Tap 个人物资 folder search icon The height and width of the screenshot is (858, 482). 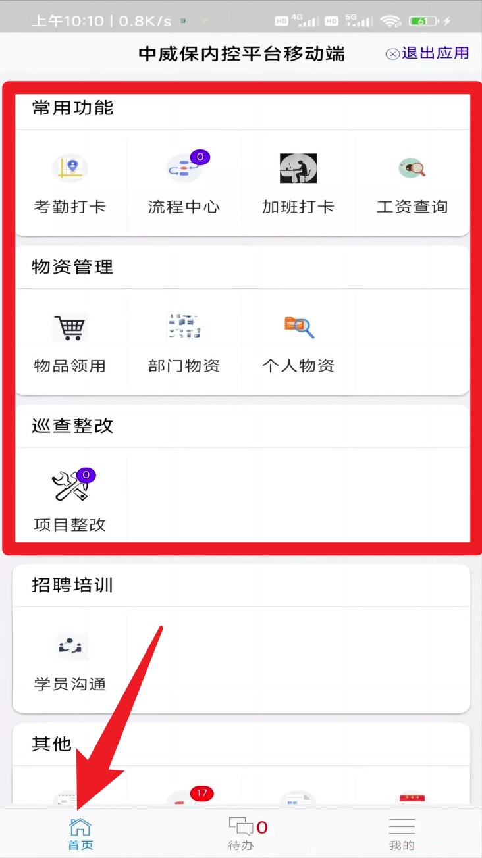(x=299, y=327)
